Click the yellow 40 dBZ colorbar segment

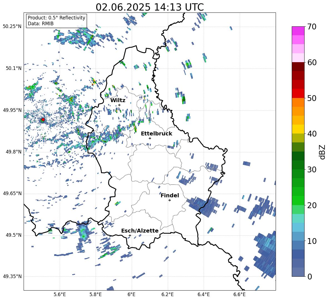point(298,129)
